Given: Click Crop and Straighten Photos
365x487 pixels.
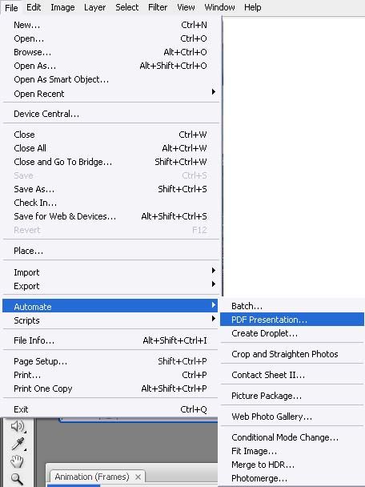Looking at the screenshot, I should pos(292,354).
